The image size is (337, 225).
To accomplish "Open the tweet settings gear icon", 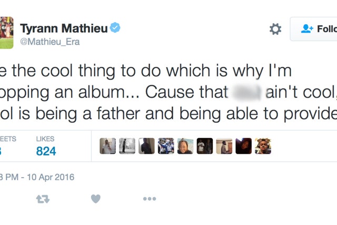I will pos(275,29).
